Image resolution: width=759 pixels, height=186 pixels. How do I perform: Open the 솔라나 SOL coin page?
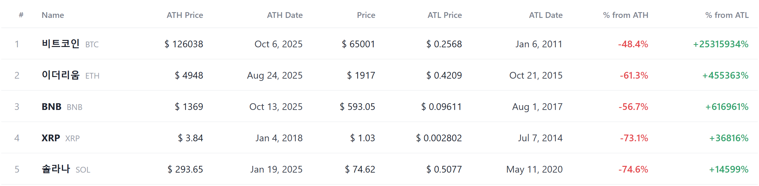pyautogui.click(x=66, y=169)
